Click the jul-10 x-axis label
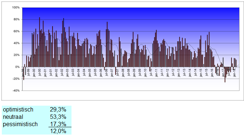The width and height of the screenshot is (244, 136). pyautogui.click(x=151, y=72)
